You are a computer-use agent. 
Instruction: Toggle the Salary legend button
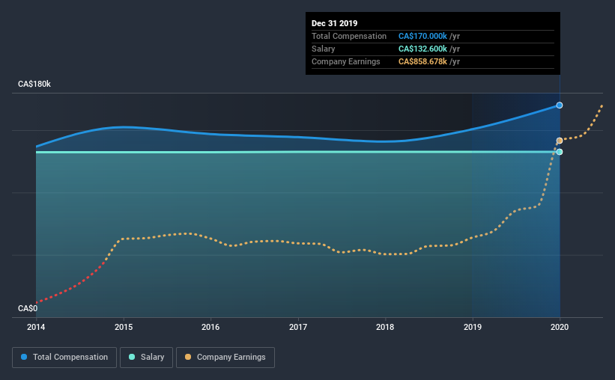(x=146, y=358)
